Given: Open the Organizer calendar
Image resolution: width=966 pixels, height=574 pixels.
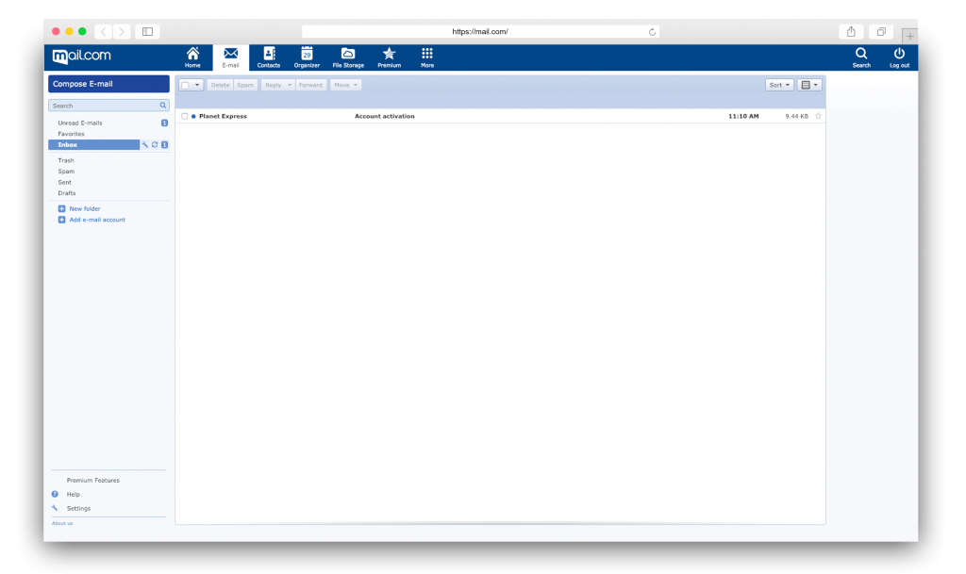Looking at the screenshot, I should 307,57.
